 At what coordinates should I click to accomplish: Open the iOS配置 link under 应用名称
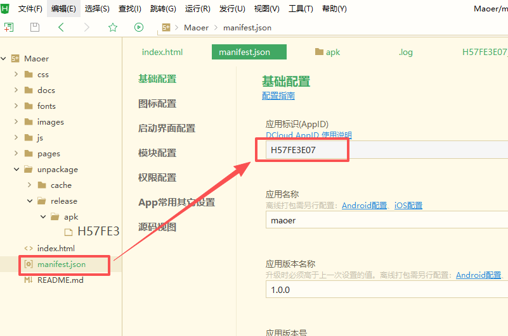(x=408, y=206)
